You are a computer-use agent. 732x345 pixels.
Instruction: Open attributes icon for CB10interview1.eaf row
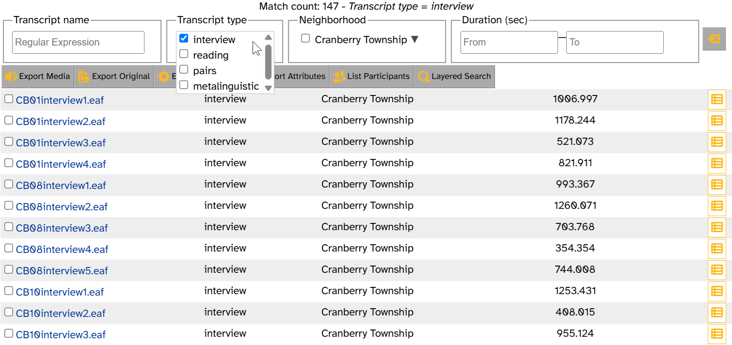[717, 291]
